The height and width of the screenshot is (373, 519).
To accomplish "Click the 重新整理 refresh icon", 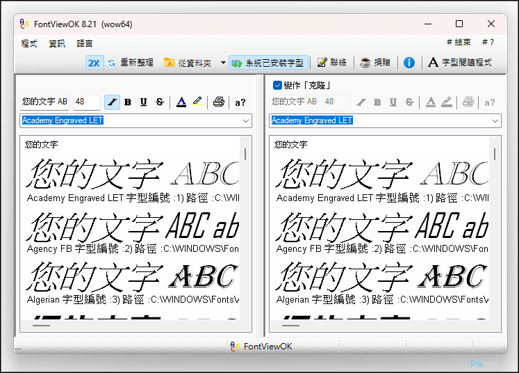I will (x=112, y=63).
